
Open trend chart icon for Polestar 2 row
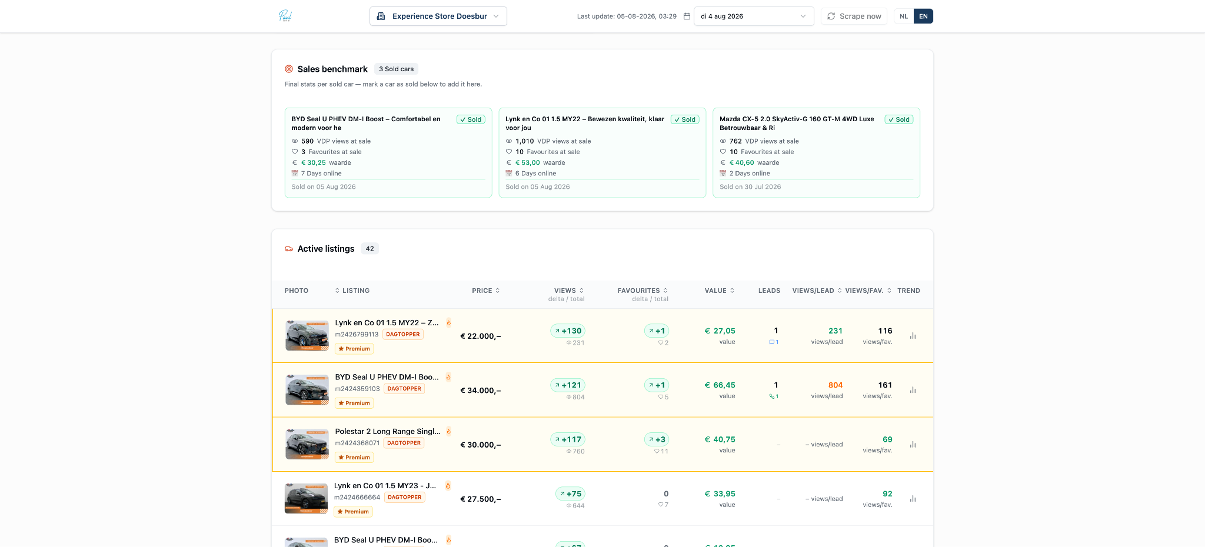913,445
